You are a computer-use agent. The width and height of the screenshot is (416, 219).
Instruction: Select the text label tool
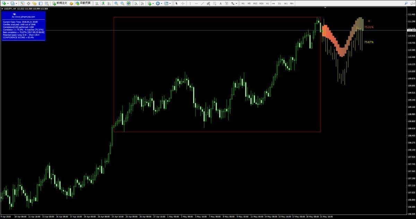tap(227, 3)
